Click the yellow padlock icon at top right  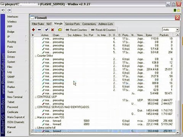tap(178, 10)
